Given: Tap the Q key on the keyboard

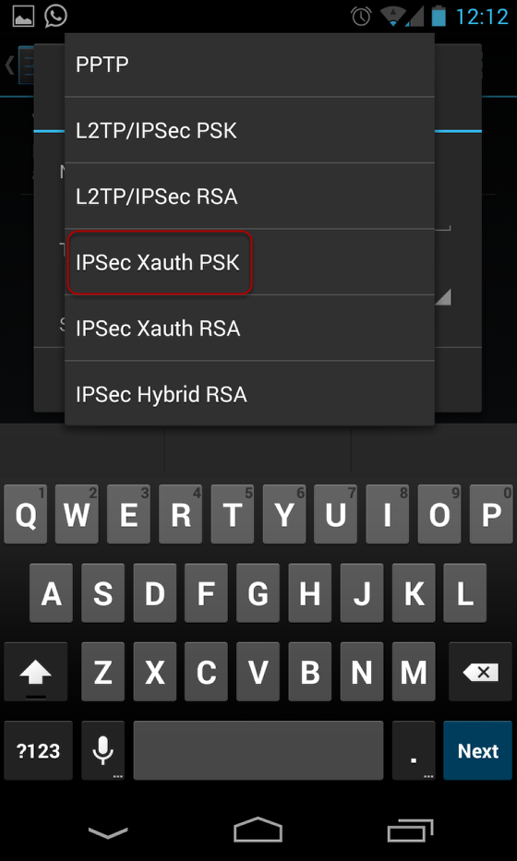Looking at the screenshot, I should [x=25, y=515].
